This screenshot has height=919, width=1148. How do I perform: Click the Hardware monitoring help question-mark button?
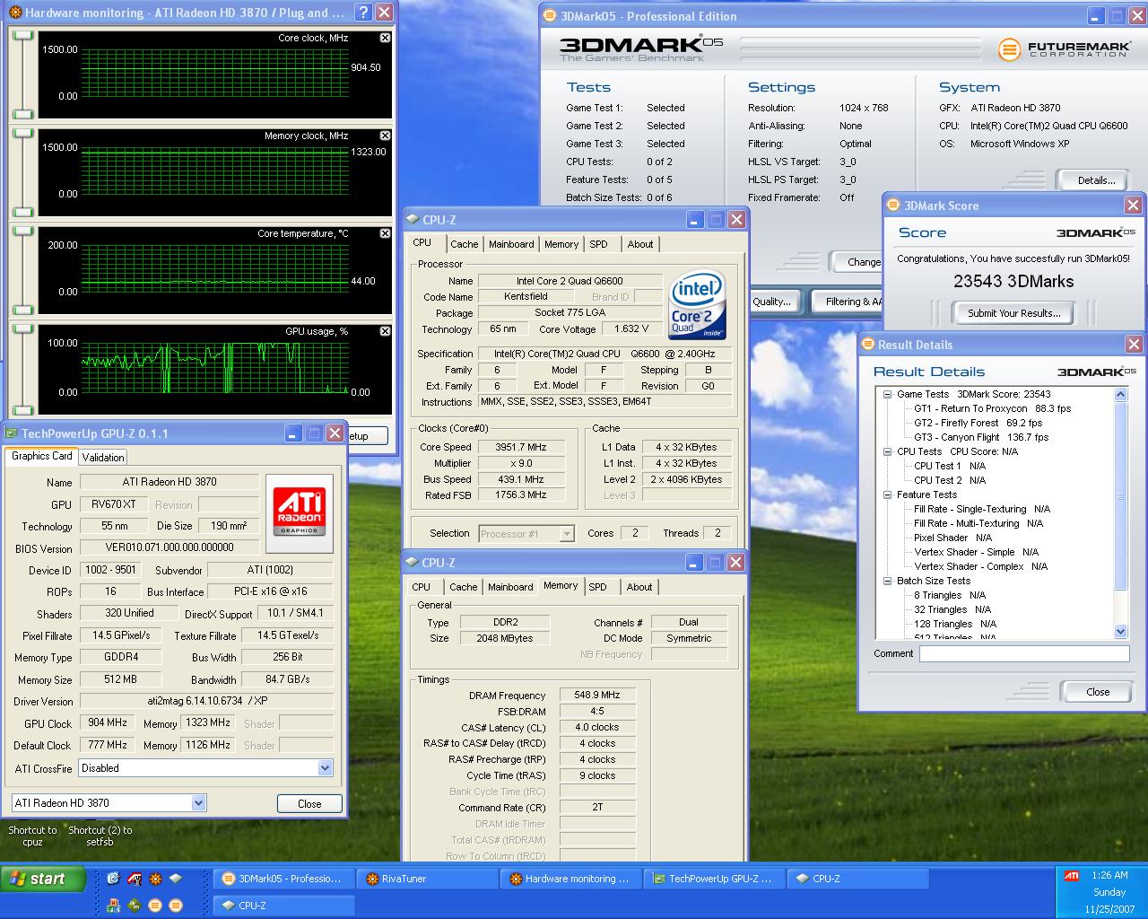pyautogui.click(x=362, y=13)
